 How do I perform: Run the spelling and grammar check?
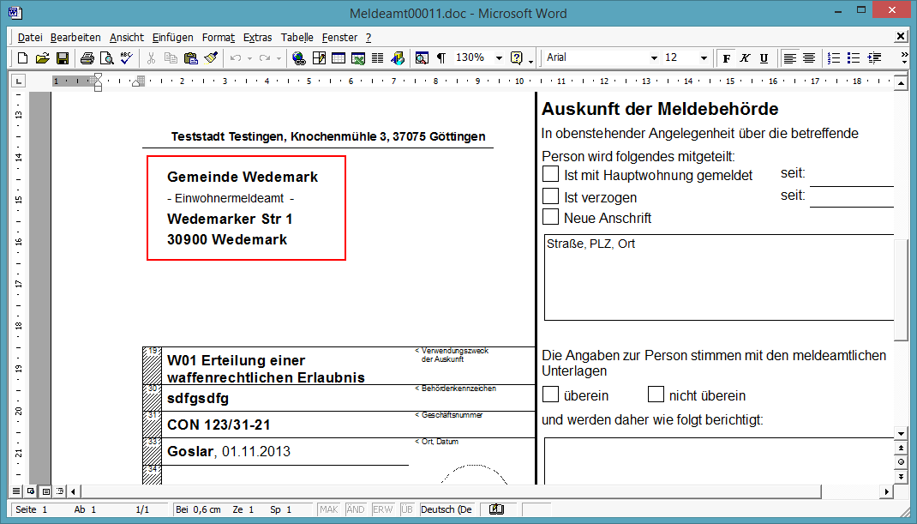point(126,58)
